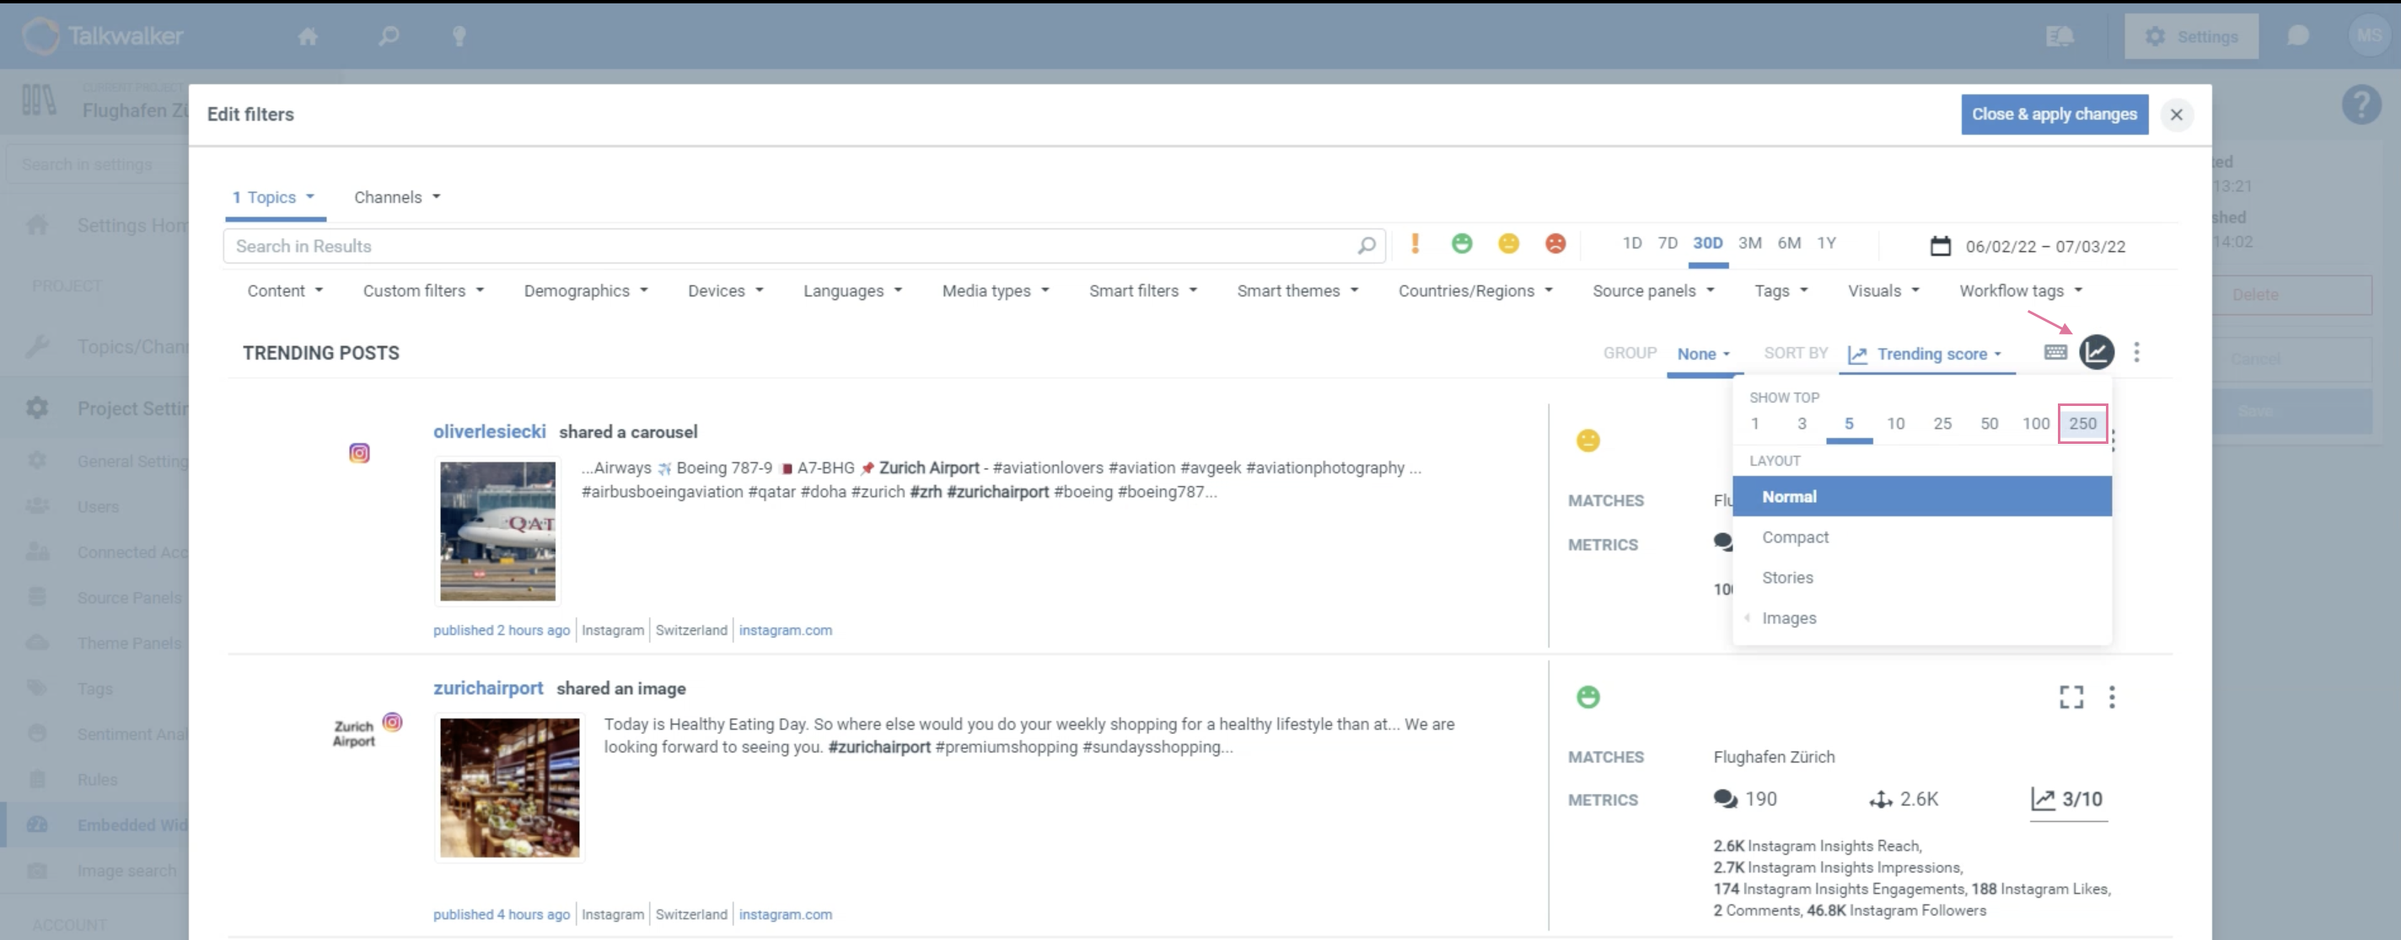The height and width of the screenshot is (940, 2401).
Task: Select Compact layout option
Action: point(1921,537)
